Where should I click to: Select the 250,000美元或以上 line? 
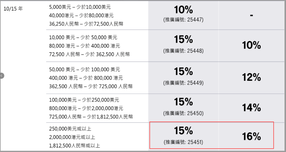(x=70, y=129)
